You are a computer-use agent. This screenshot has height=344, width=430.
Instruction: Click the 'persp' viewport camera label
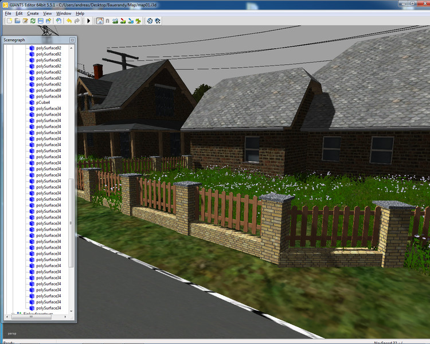coord(12,334)
